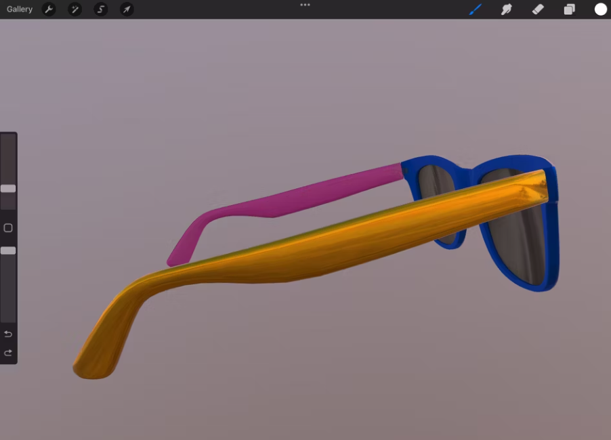611x440 pixels.
Task: Tap the square modify button in sidebar
Action: tap(8, 228)
